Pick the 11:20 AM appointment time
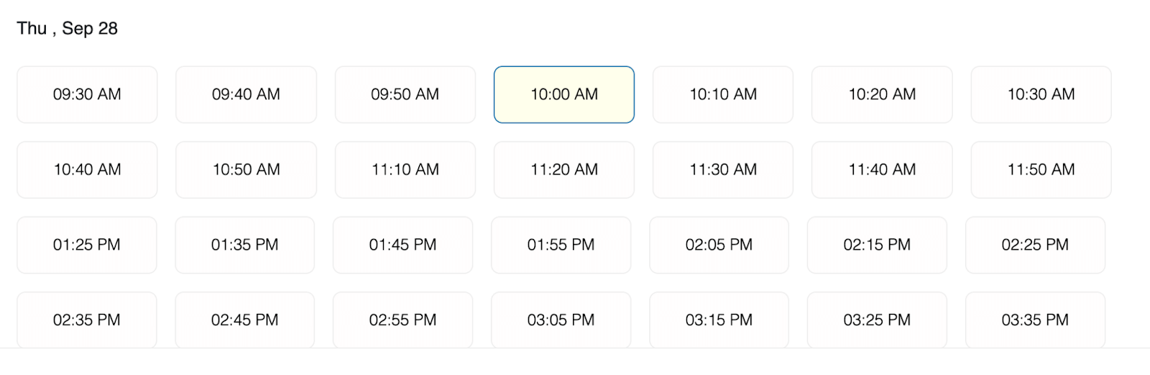Viewport: 1150px width, 375px height. 564,170
